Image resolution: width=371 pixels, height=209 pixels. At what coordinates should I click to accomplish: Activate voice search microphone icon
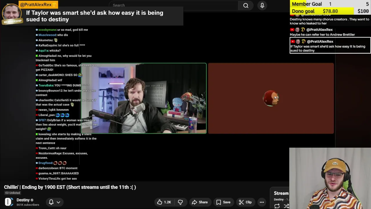click(x=262, y=5)
